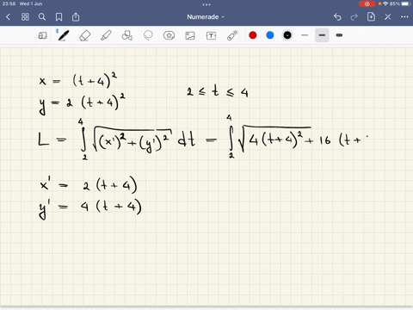Select the Eraser tool
413x310 pixels.
(x=84, y=35)
